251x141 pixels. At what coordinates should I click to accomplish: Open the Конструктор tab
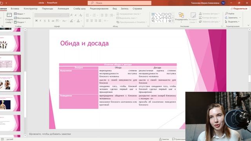point(31,9)
